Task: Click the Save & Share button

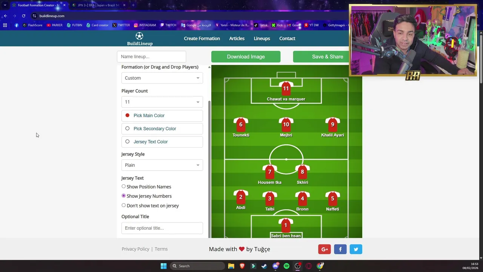Action: 328,57
